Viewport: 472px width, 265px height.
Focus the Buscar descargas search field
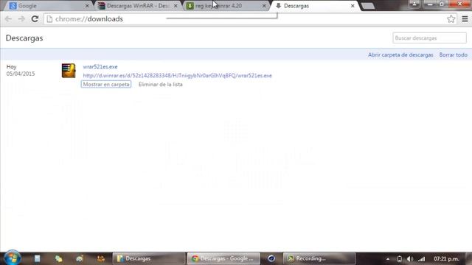[429, 38]
